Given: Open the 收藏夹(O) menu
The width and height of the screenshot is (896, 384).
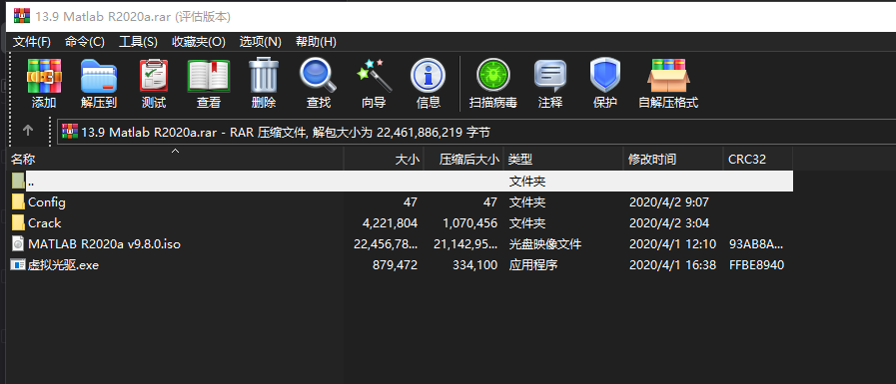Looking at the screenshot, I should tap(199, 42).
